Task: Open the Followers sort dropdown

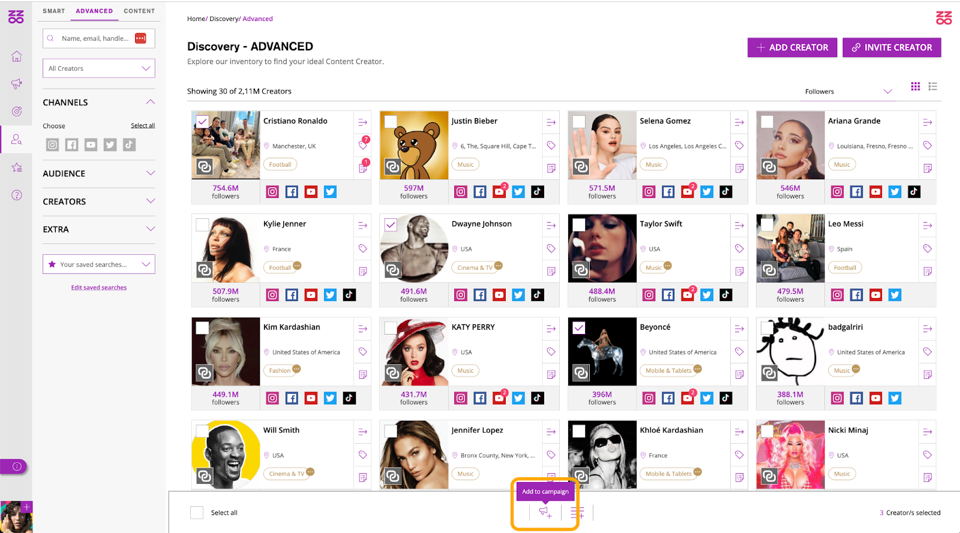Action: 848,91
